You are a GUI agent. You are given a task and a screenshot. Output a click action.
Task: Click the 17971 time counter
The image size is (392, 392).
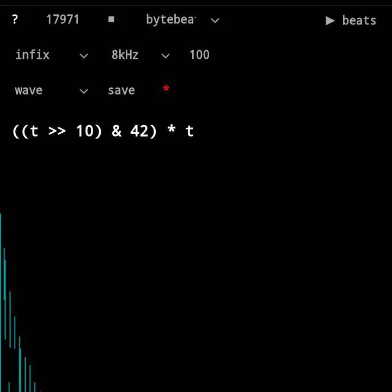tap(63, 20)
